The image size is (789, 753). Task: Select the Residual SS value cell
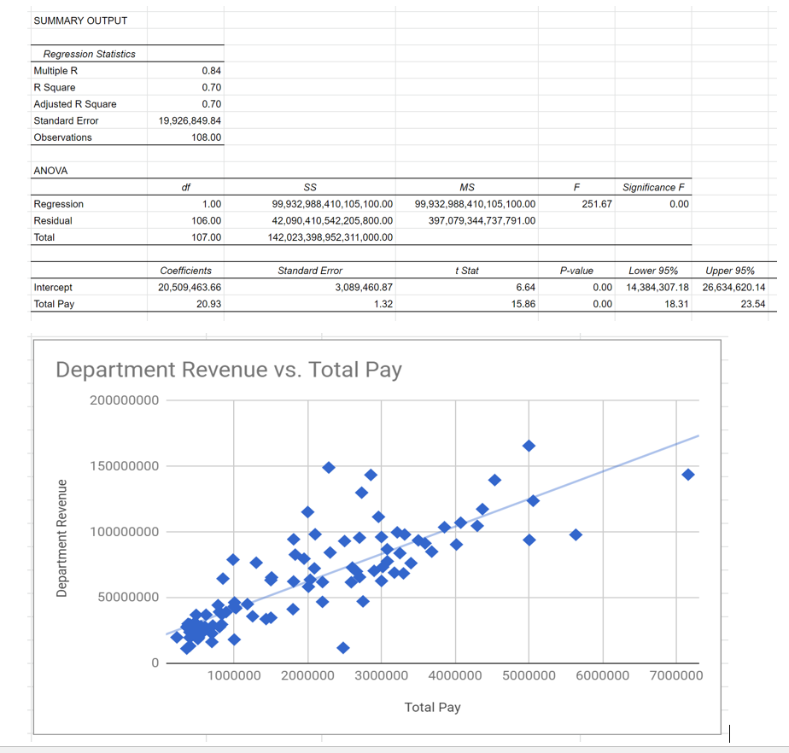coord(307,220)
